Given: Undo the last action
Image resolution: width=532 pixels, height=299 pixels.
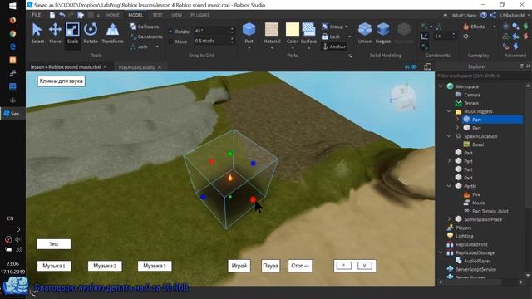Looking at the screenshot, I should 62,15.
